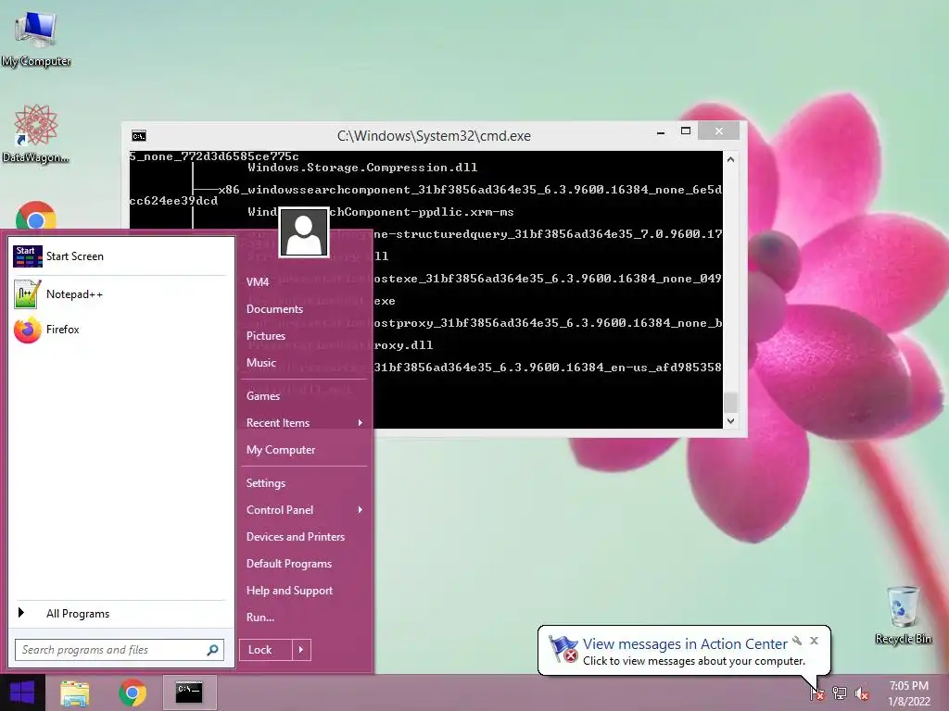Expand All Programs list

[x=120, y=614]
